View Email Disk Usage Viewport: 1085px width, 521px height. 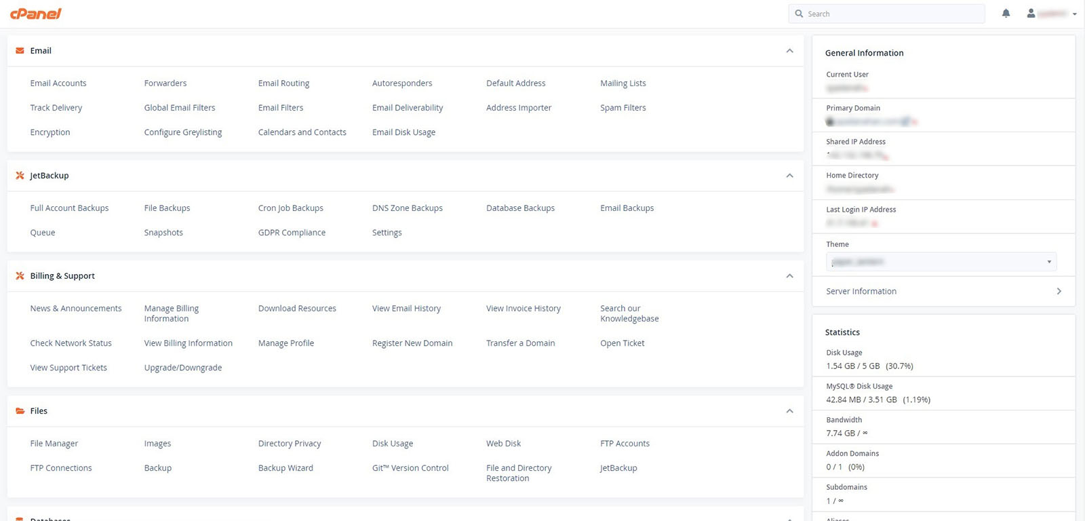[403, 132]
